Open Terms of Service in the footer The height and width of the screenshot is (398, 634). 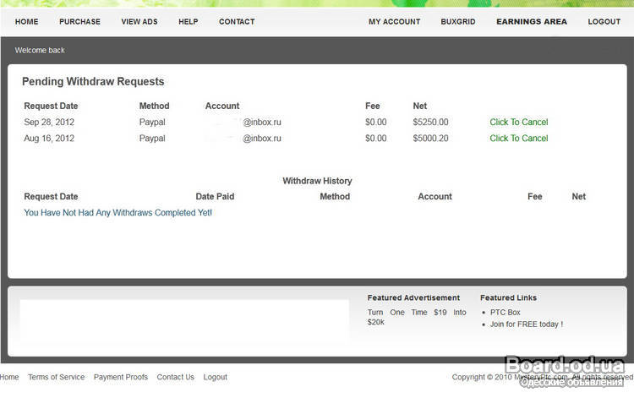pyautogui.click(x=56, y=377)
